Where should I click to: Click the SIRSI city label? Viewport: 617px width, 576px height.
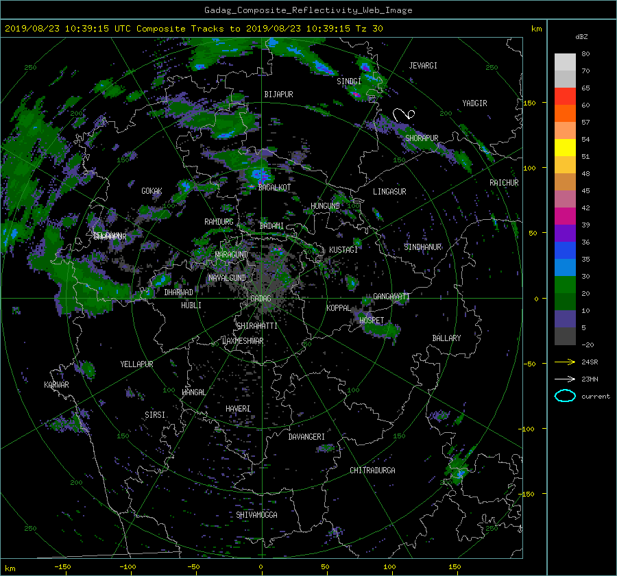tap(155, 415)
